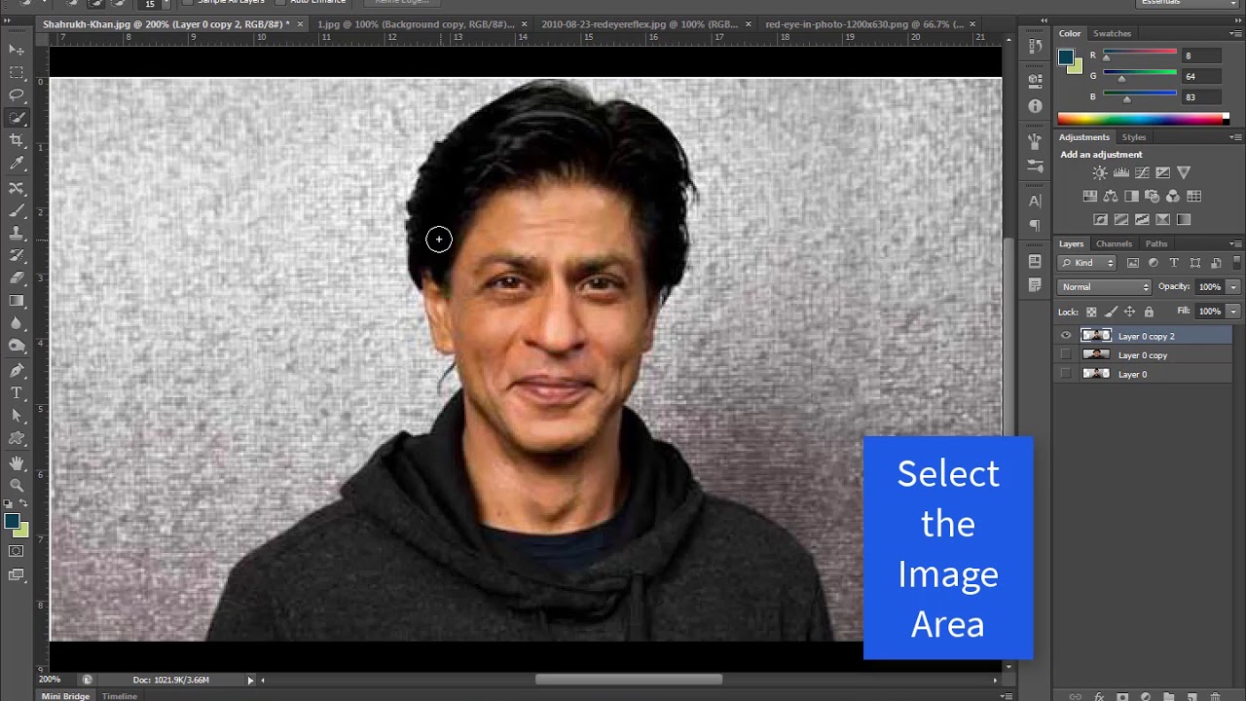This screenshot has height=701, width=1246.
Task: Switch to 1.jpg document tab
Action: pos(416,23)
